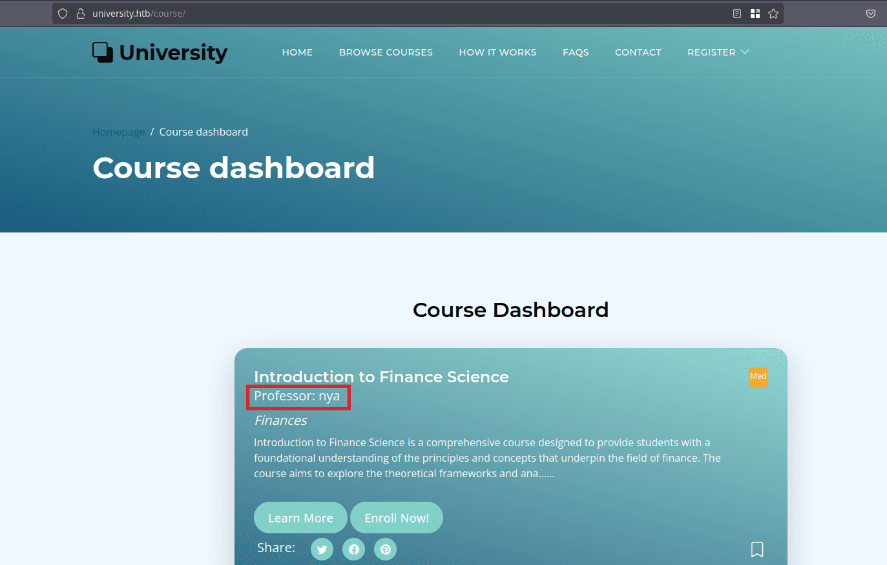Click the Homepage breadcrumb link
887x565 pixels.
click(x=119, y=132)
